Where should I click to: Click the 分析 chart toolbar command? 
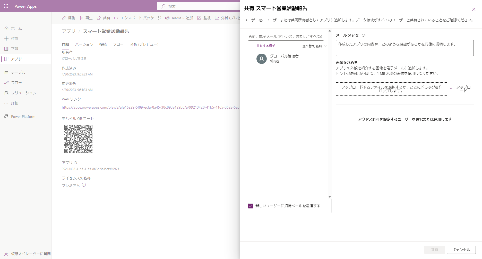tap(227, 18)
